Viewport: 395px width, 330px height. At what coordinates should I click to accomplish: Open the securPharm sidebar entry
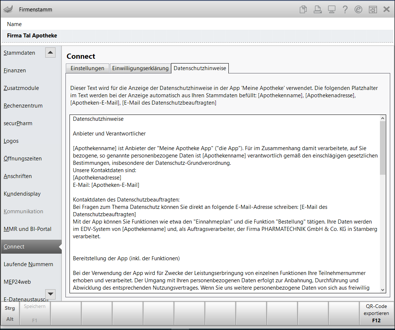click(x=18, y=123)
